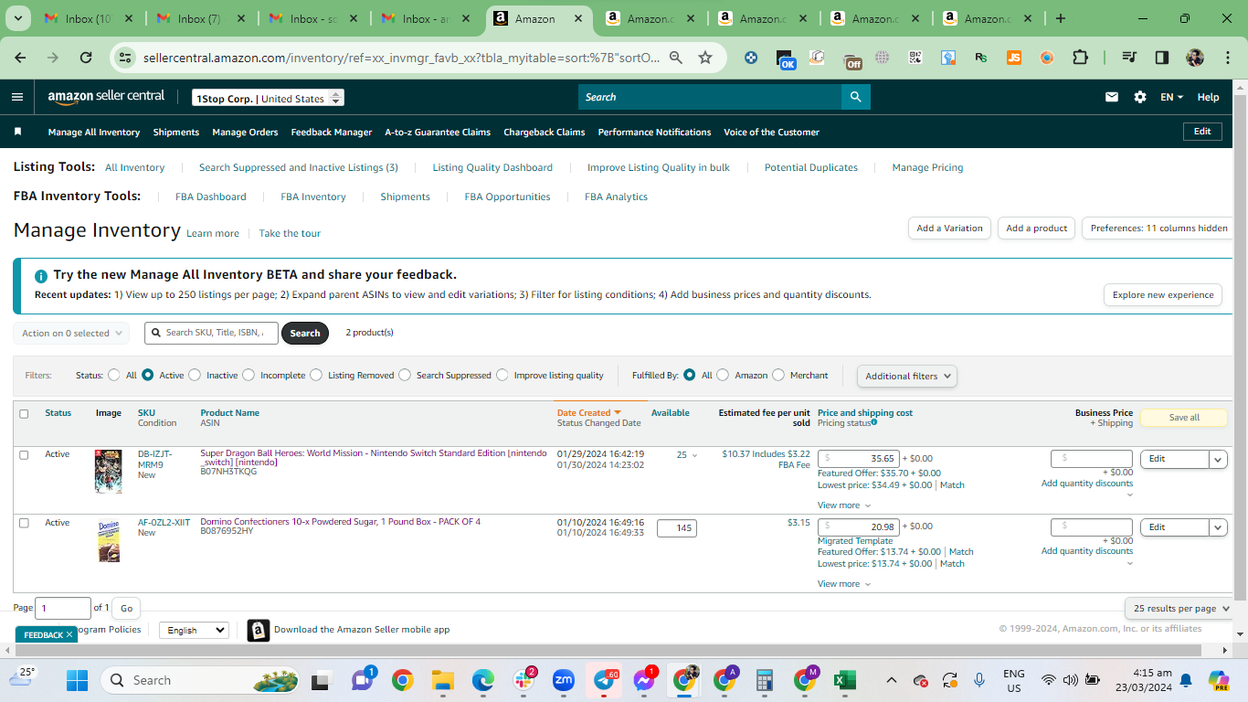Bookmark this page with the star icon
The height and width of the screenshot is (702, 1248).
pyautogui.click(x=705, y=58)
